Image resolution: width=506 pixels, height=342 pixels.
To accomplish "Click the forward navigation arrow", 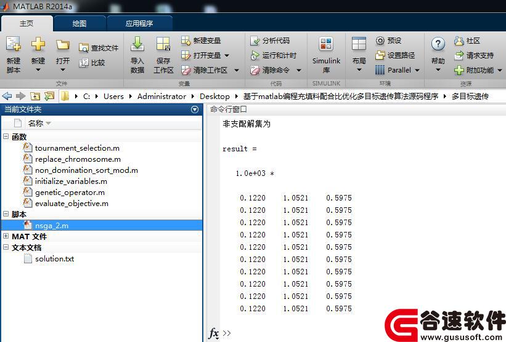I will point(21,96).
